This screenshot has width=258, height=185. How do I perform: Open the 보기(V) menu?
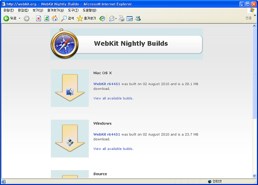38,10
